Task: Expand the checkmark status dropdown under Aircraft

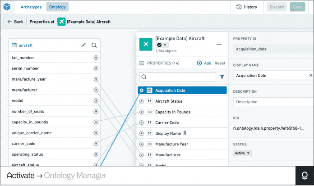Action: 162,45
